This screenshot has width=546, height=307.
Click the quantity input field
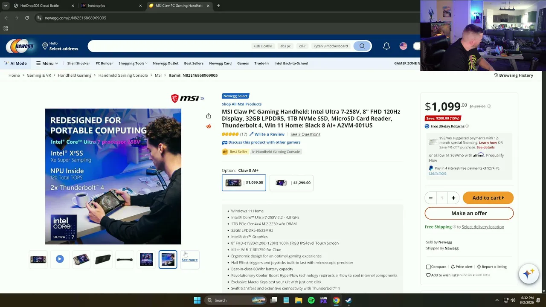(442, 198)
